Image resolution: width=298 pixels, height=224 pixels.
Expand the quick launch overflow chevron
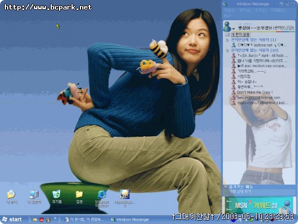(55, 219)
